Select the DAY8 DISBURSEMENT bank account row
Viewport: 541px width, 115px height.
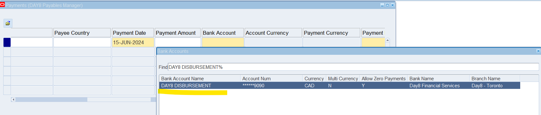(x=339, y=85)
